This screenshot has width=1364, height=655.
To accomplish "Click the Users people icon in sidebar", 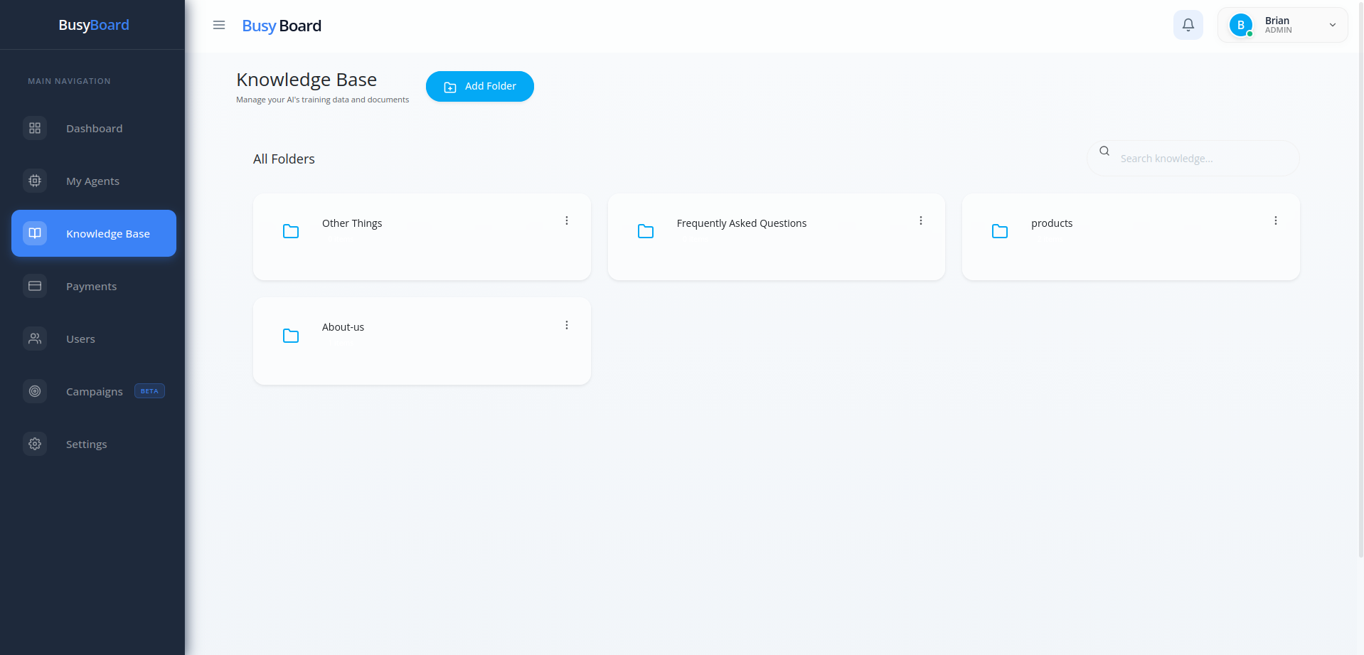I will tap(34, 339).
